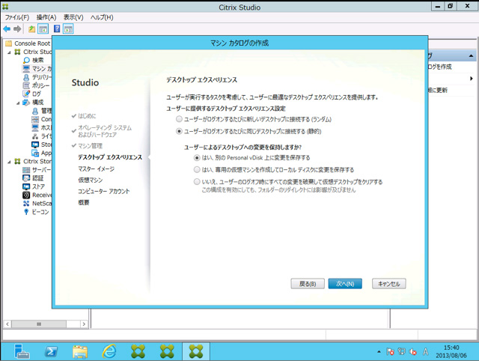Select the ストア node icon
The image size is (479, 361).
tap(27, 186)
